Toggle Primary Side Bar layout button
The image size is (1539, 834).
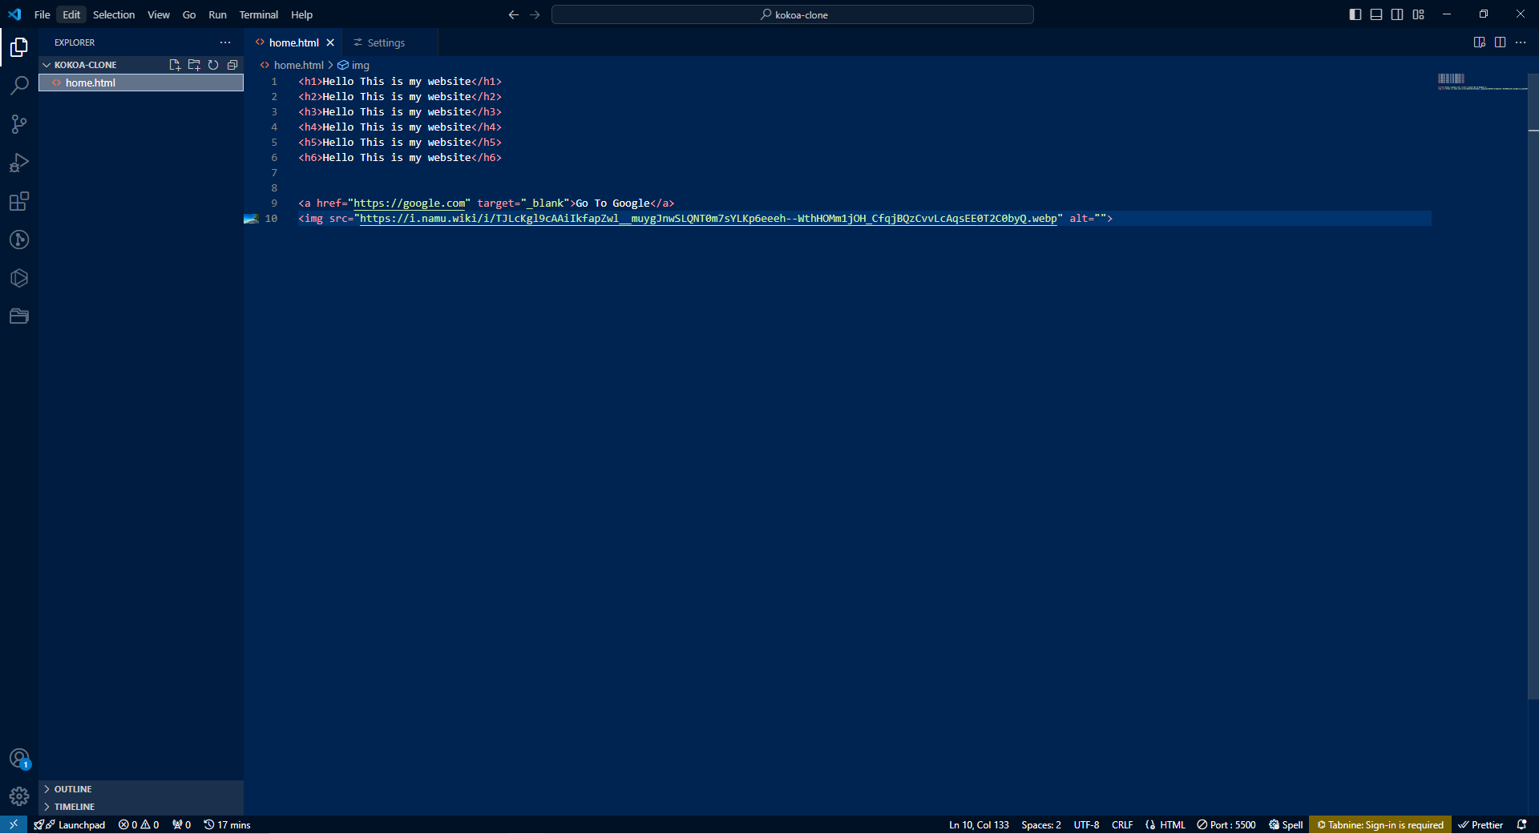tap(1355, 14)
